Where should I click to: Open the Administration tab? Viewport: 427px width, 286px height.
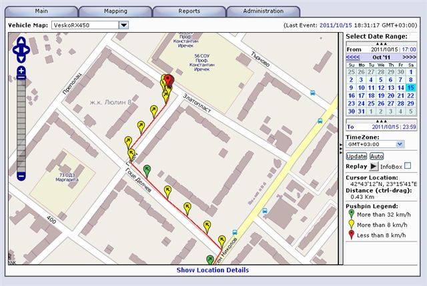[x=263, y=11]
